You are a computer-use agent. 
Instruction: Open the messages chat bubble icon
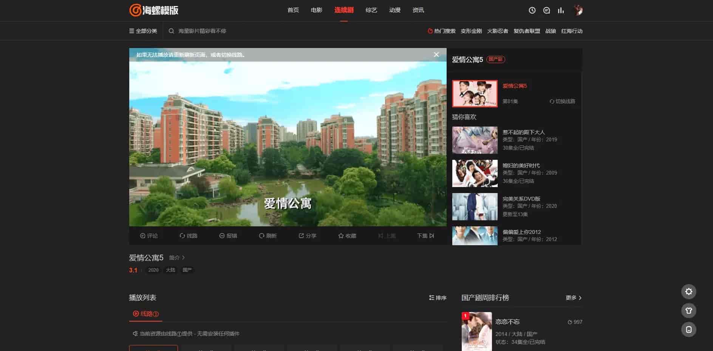tap(546, 11)
